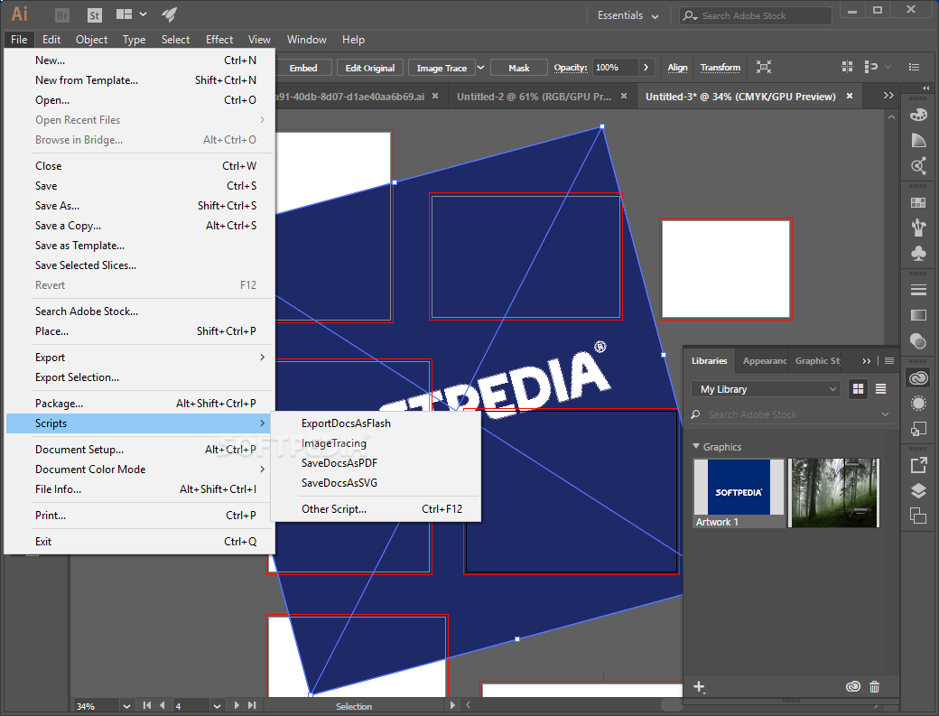Click the Image Trace button
Screen dimensions: 939x716
(x=442, y=68)
